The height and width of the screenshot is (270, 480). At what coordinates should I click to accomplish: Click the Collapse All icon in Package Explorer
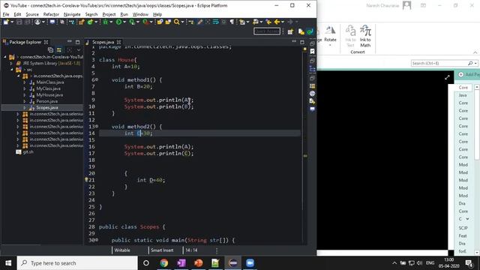[x=50, y=49]
